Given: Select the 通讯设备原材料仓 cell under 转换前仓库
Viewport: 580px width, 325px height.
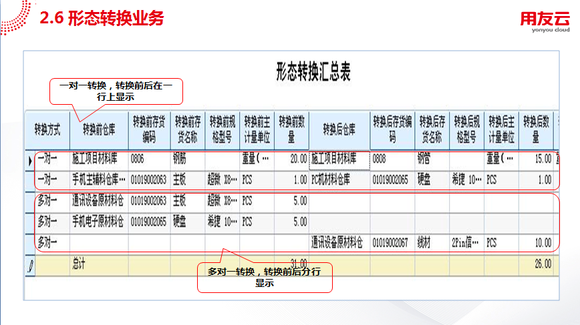Looking at the screenshot, I should [x=99, y=202].
